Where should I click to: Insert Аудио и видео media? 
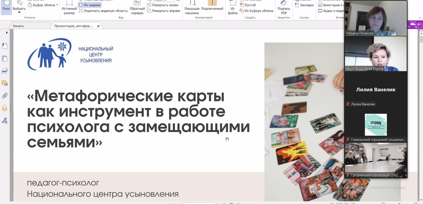(331, 11)
